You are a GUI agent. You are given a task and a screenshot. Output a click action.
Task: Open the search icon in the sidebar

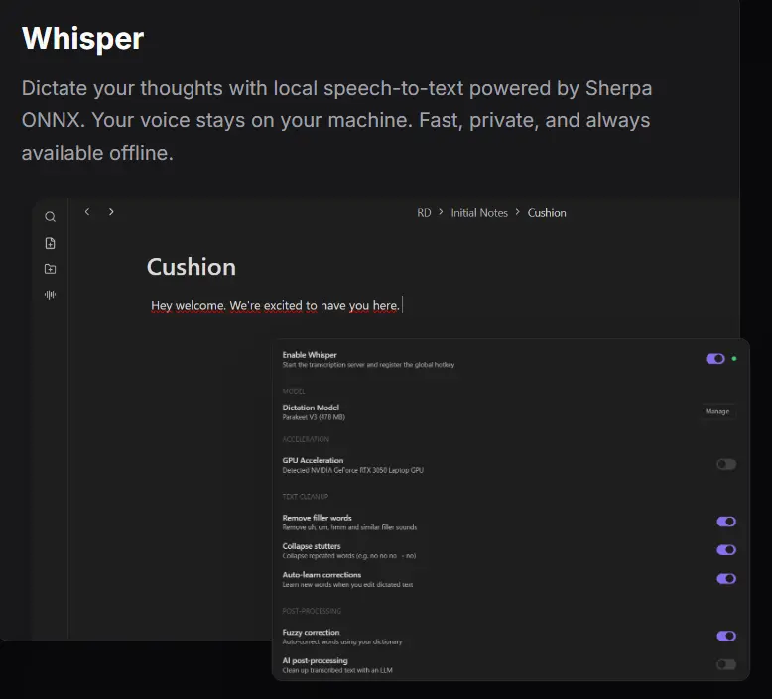pyautogui.click(x=50, y=217)
